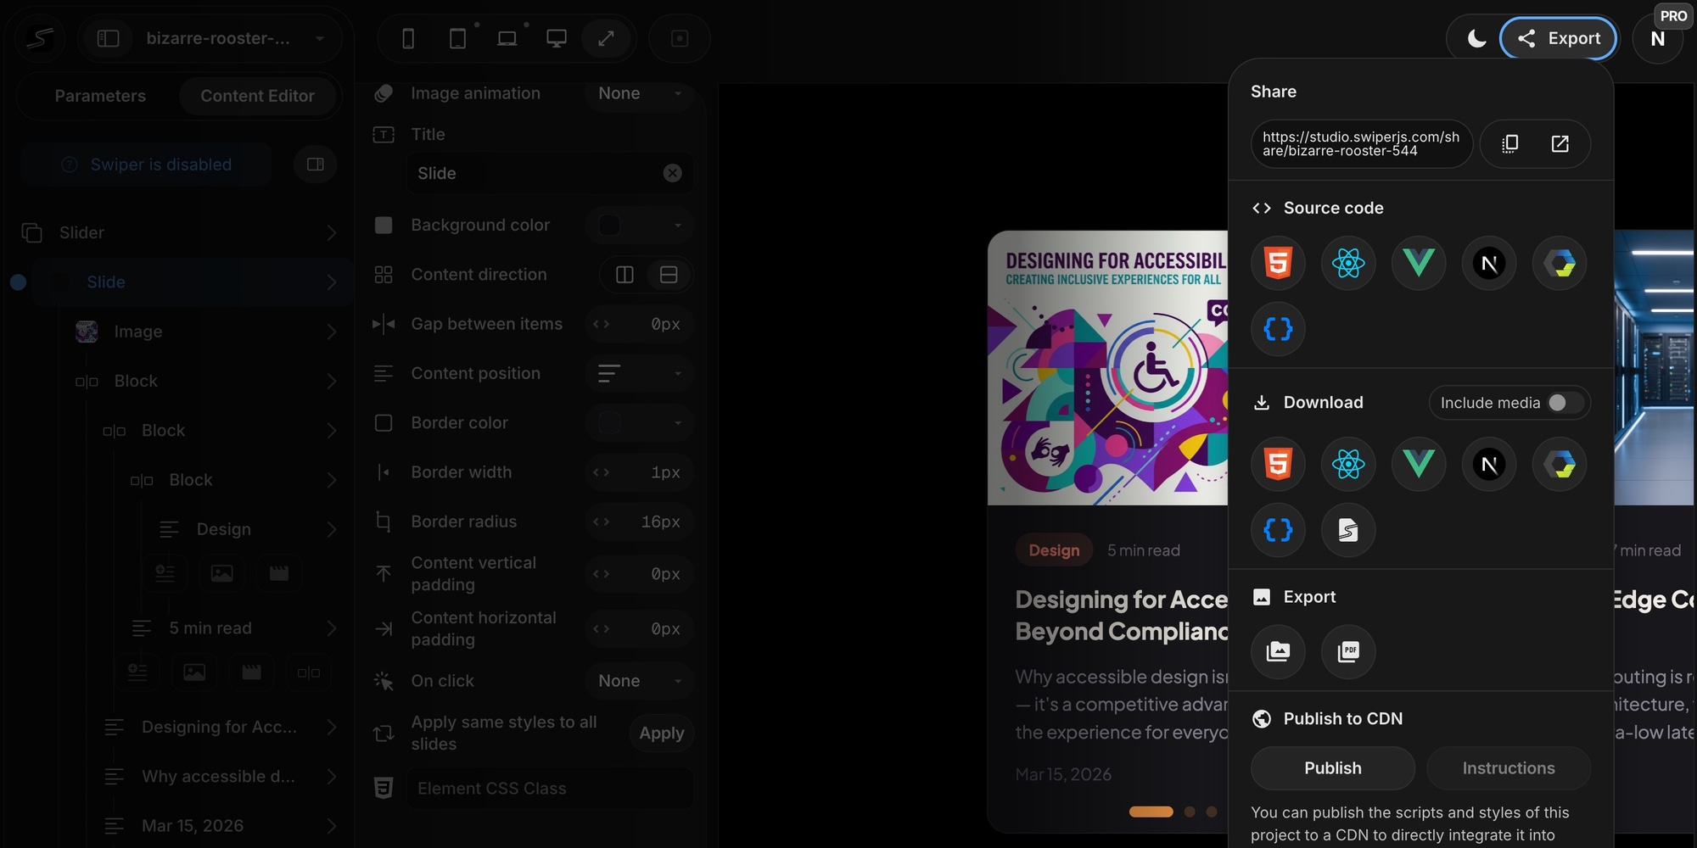The image size is (1697, 848).
Task: Export slides as PDF
Action: (1348, 651)
